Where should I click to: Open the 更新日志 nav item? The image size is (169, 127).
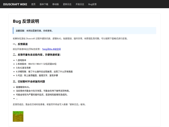[x=67, y=4]
